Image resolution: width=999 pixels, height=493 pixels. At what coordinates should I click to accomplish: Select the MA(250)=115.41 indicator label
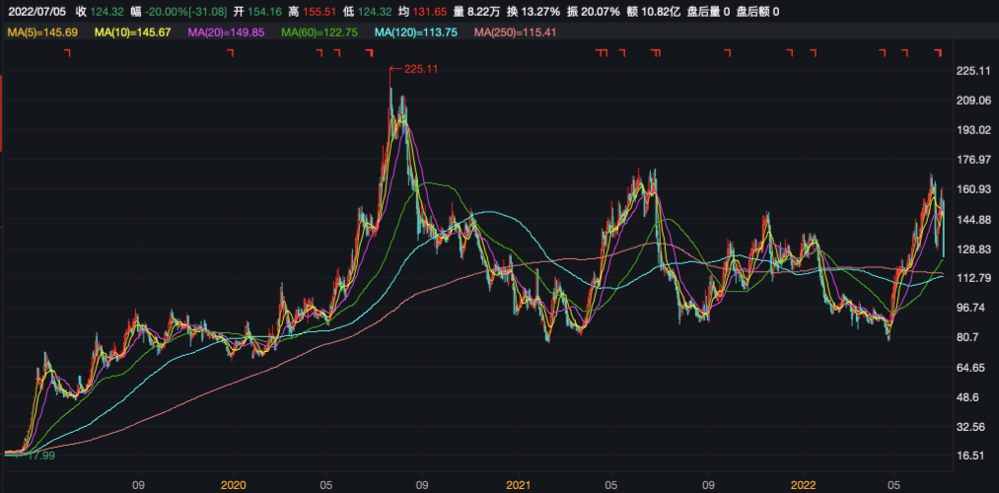tap(515, 32)
